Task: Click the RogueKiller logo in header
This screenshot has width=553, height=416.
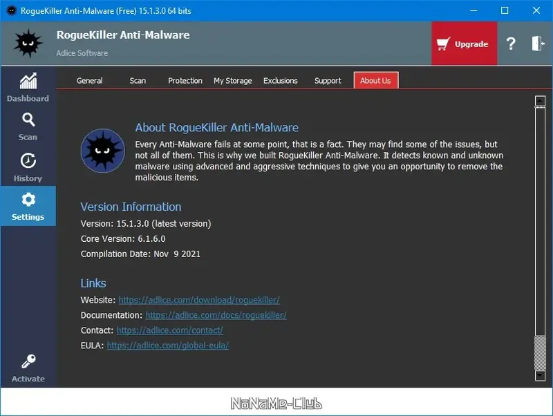Action: pos(28,44)
